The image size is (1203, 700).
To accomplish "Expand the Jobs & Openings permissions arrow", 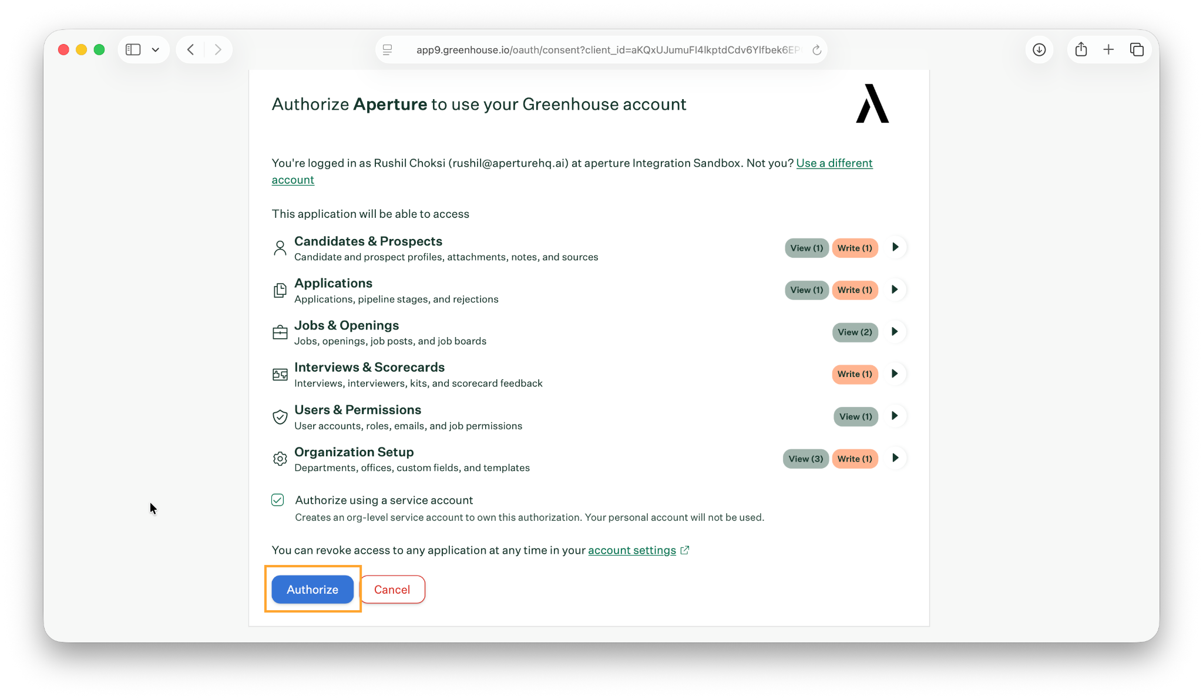I will (x=895, y=332).
